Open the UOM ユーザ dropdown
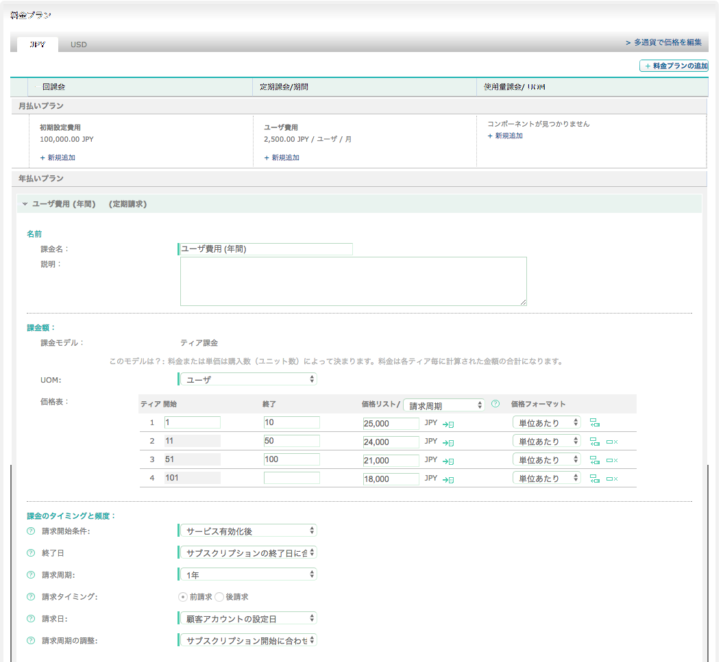Image resolution: width=723 pixels, height=662 pixels. 247,379
